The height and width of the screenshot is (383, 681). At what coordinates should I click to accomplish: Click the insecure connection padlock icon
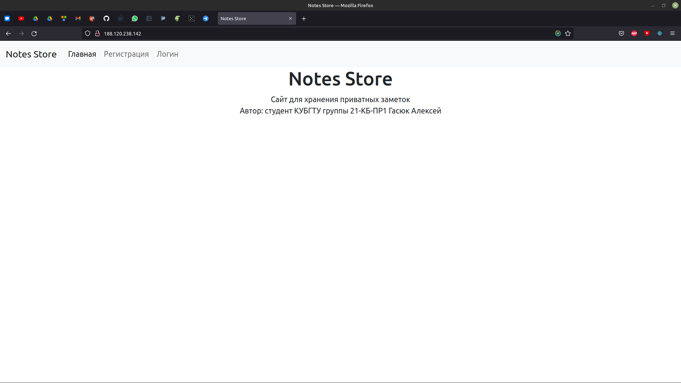(98, 33)
